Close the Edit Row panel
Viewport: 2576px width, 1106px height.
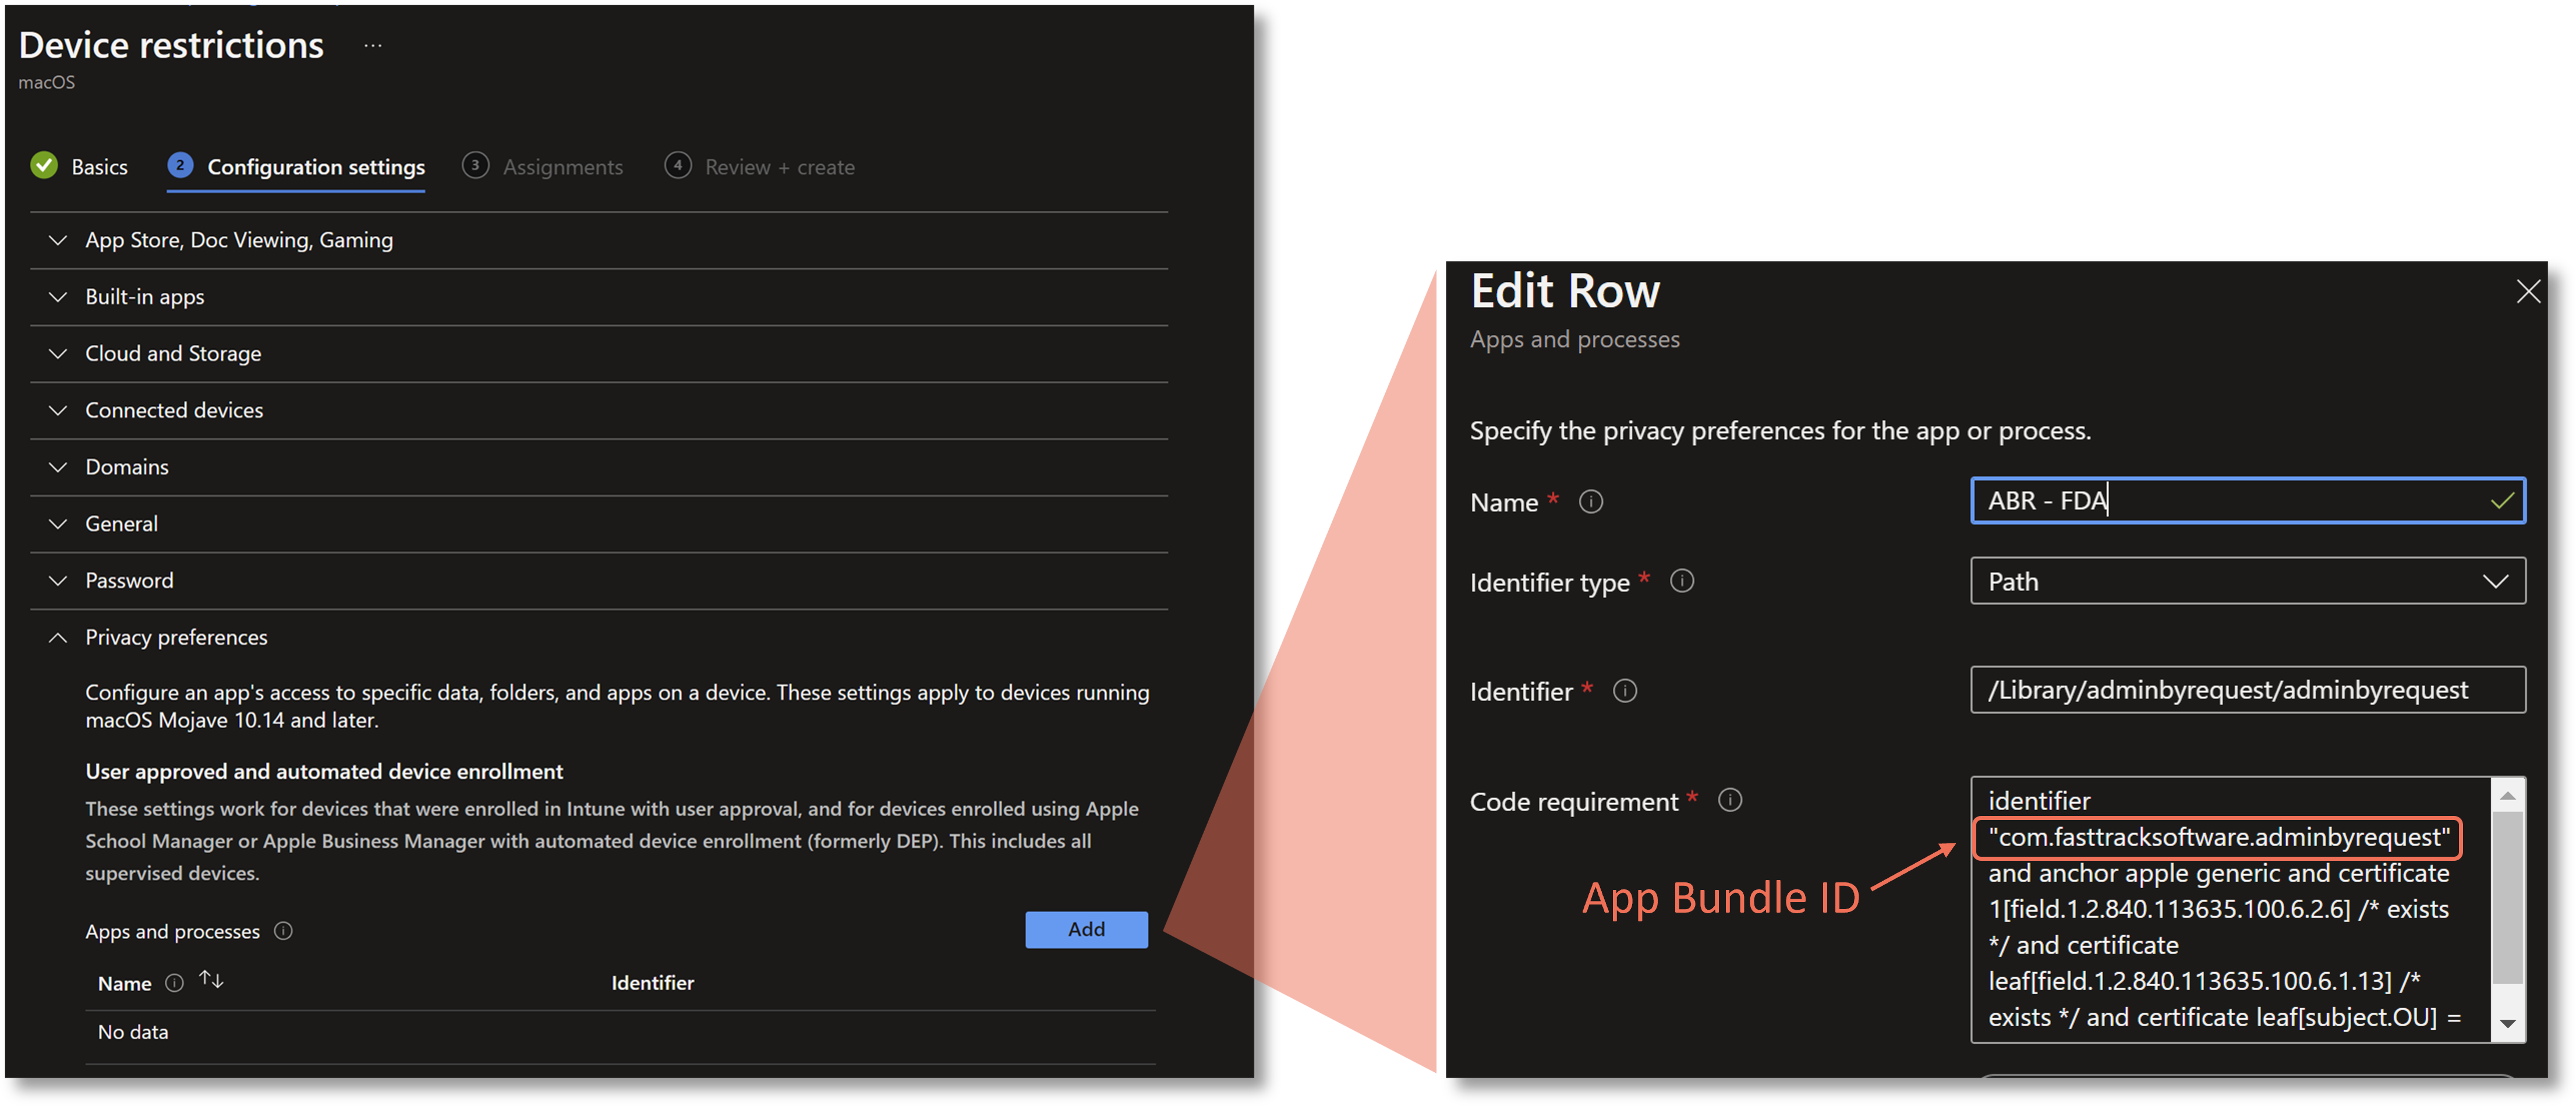tap(2527, 292)
